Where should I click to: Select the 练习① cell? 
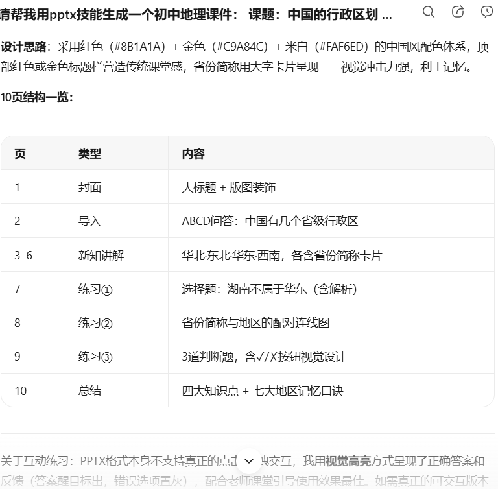(117, 289)
